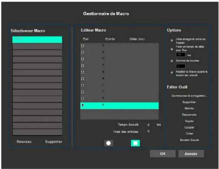219x169 pixels.
Task: Click 'Monter' to move entry up
Action: tap(190, 109)
